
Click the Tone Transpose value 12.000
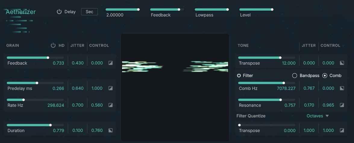289,63
